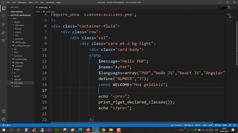The image size is (238, 133).
Task: Open the View menu
Action: click(x=30, y=3)
